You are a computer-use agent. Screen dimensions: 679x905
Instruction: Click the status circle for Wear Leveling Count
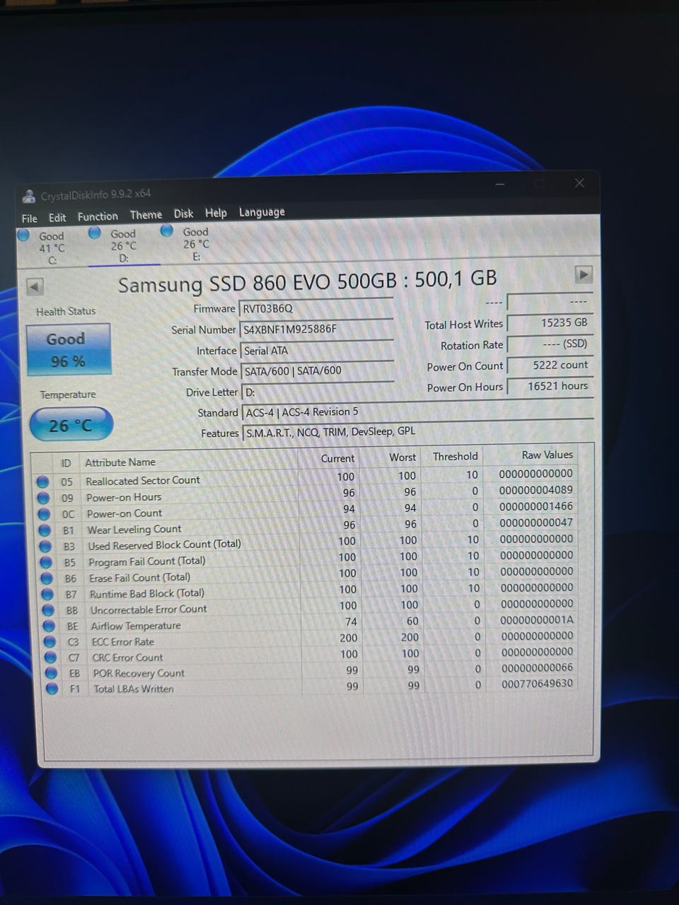45,530
